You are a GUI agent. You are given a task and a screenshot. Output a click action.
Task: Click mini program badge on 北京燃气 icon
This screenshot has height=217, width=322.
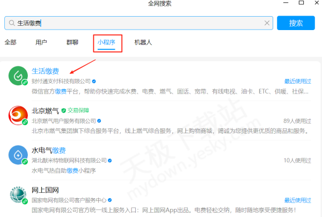coord(25,122)
